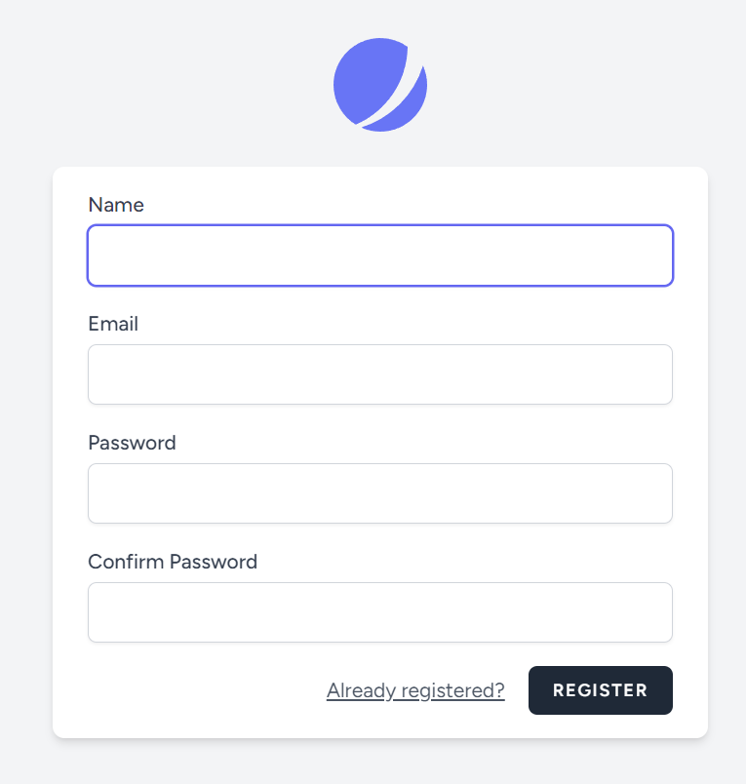
Task: Click the gray page background beside the logo
Action: 585,83
